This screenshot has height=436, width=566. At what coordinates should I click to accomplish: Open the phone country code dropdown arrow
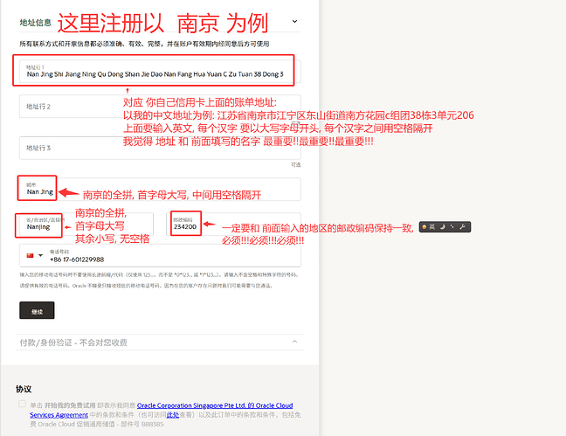[40, 255]
